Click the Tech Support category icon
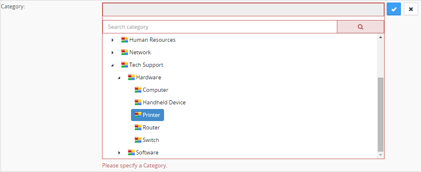Image resolution: width=421 pixels, height=172 pixels. pos(124,65)
